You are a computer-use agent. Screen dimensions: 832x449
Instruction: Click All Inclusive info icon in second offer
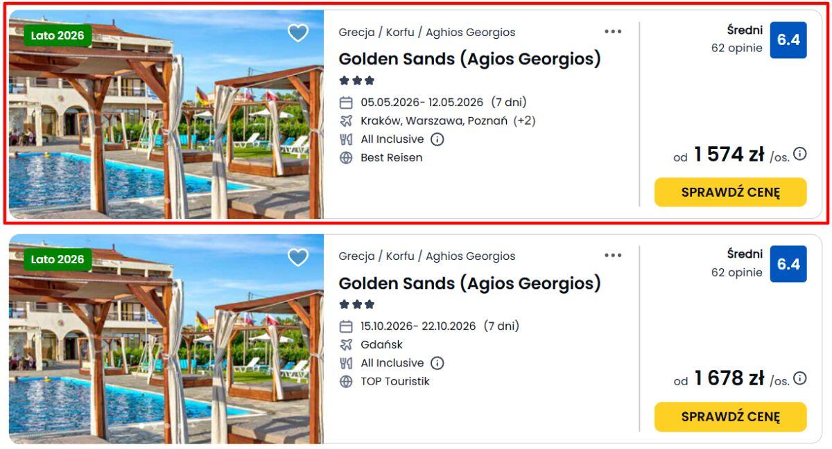(437, 363)
